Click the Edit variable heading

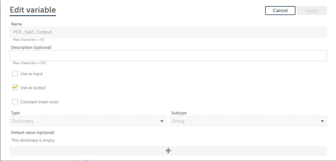pos(33,10)
